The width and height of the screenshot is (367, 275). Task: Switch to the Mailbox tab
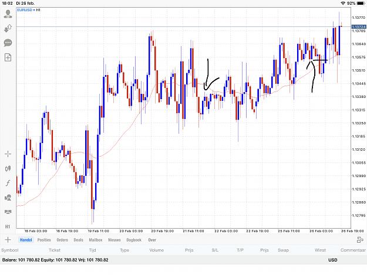click(96, 240)
